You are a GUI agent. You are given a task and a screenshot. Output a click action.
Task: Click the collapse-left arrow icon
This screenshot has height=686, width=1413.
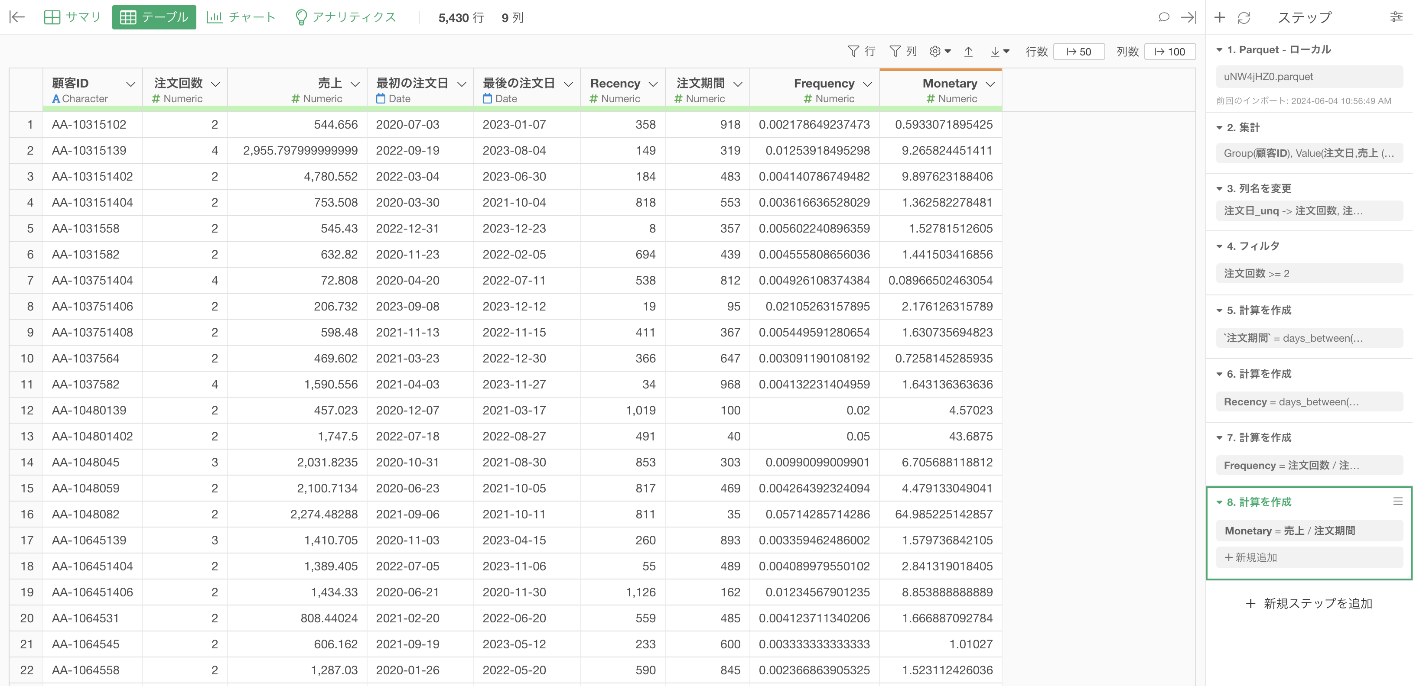click(17, 17)
